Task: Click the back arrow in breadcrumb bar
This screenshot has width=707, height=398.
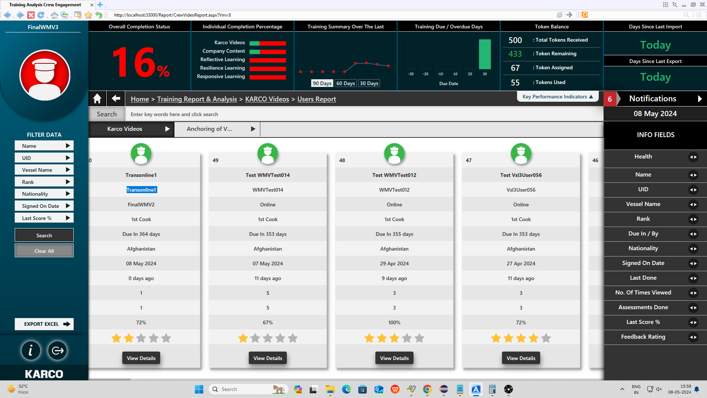Action: coord(116,98)
